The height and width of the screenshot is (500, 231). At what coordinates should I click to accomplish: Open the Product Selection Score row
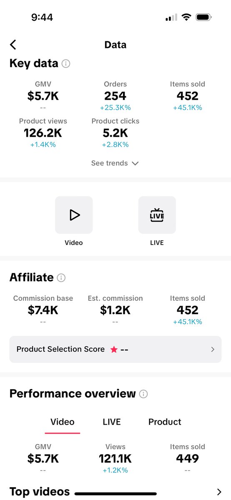tap(115, 350)
